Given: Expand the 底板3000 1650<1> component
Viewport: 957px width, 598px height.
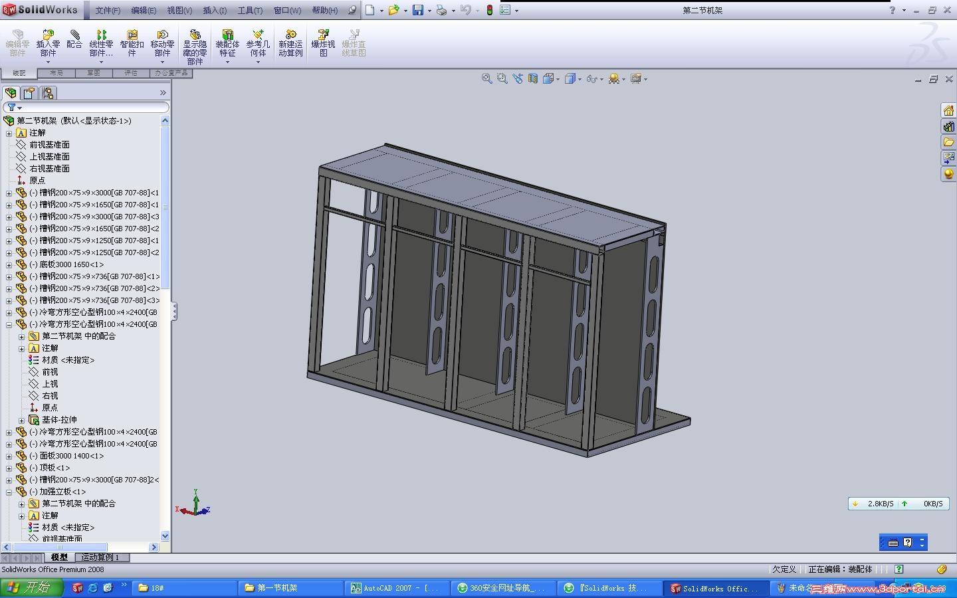Looking at the screenshot, I should click(x=9, y=264).
